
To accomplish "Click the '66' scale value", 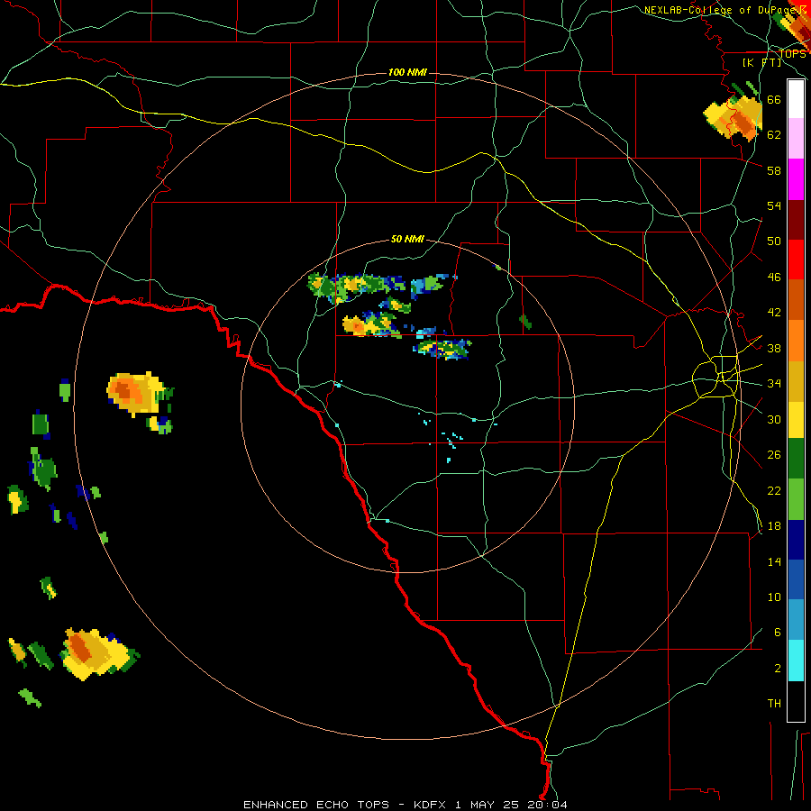I will pos(774,100).
